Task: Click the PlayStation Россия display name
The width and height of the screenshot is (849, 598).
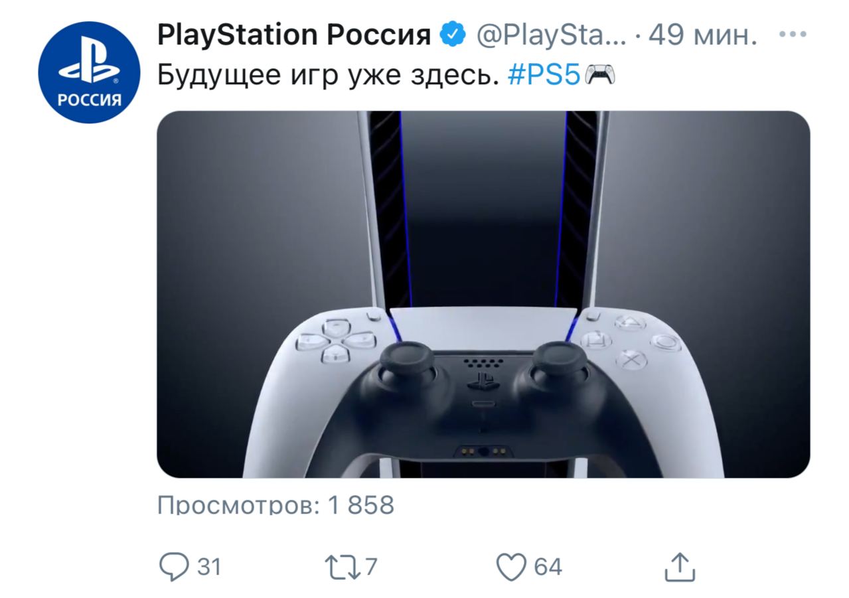Action: [294, 36]
